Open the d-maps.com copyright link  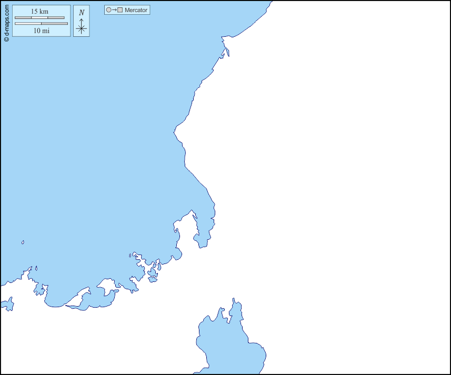pyautogui.click(x=6, y=22)
